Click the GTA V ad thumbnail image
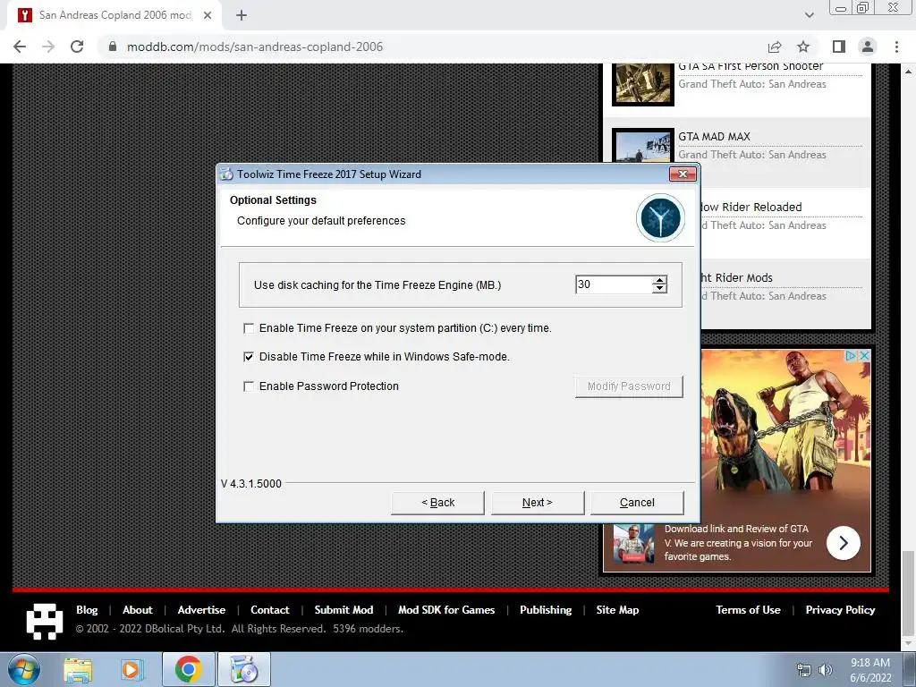Viewport: 916px width, 687px height. point(634,543)
